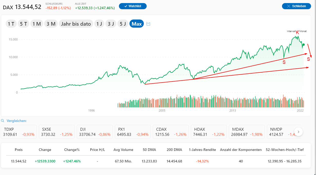Click the green current price dot on chart
The width and height of the screenshot is (319, 175).
pos(304,45)
